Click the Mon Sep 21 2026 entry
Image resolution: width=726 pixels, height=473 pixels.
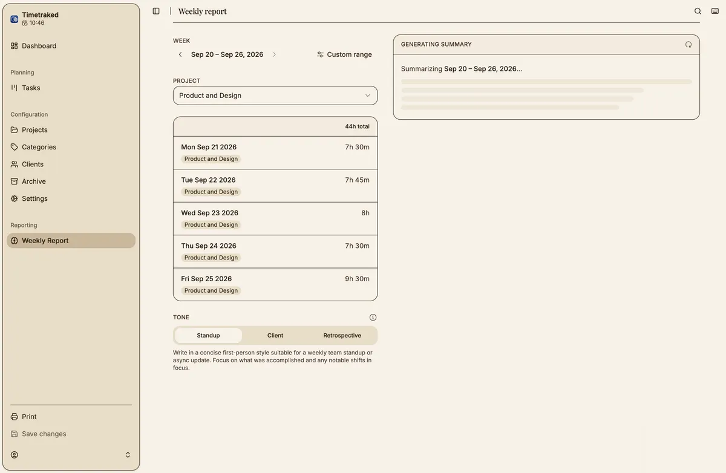click(x=275, y=153)
